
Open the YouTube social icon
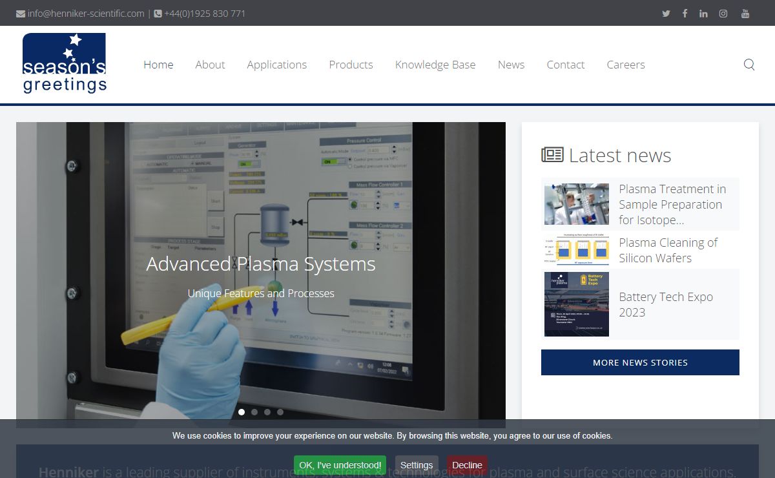pos(745,14)
